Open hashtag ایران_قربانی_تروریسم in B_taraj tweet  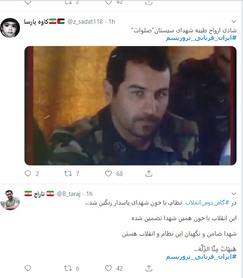201,256
